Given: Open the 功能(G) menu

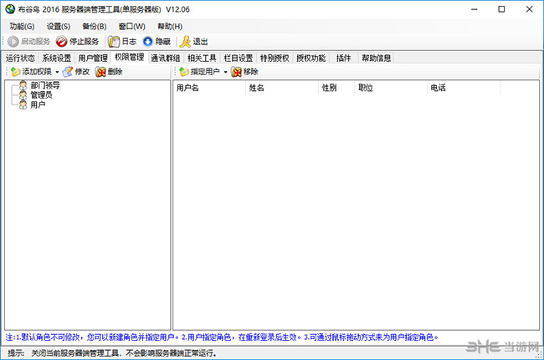Looking at the screenshot, I should pyautogui.click(x=22, y=26).
